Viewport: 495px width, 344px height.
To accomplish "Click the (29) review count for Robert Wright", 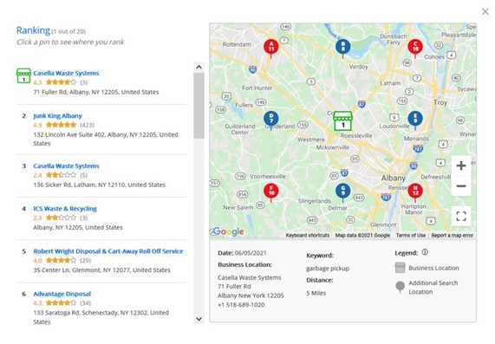I will 85,260.
